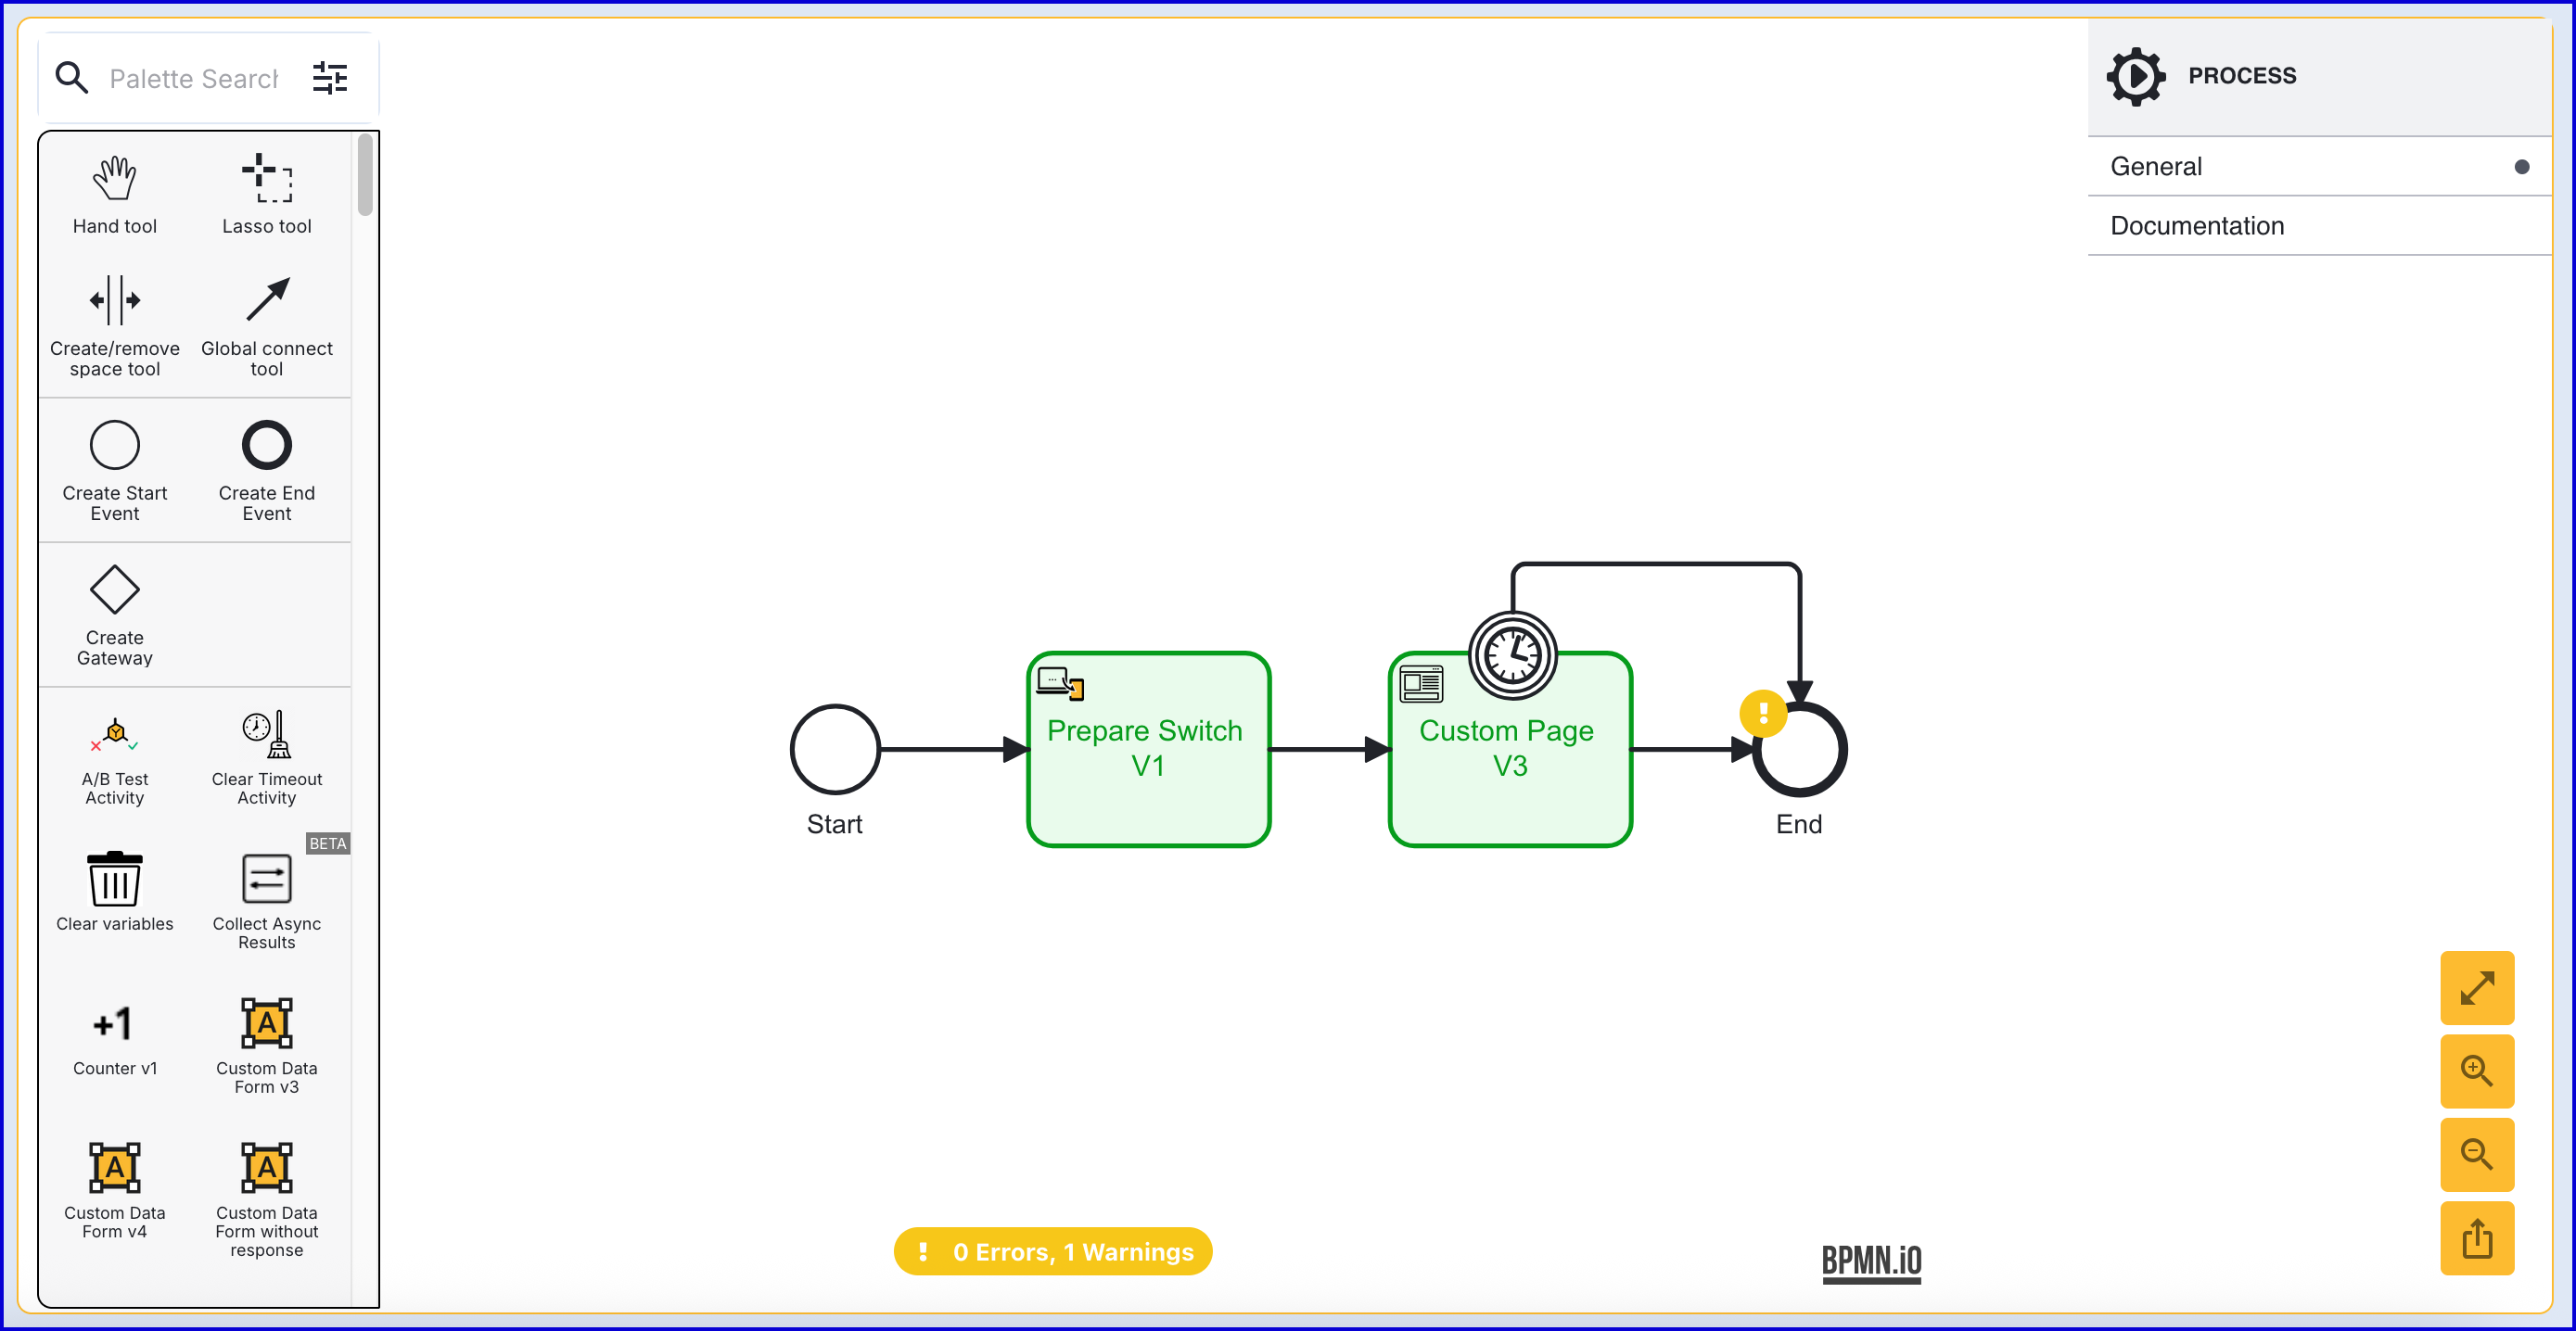Select Create Gateway diamond icon
This screenshot has width=2576, height=1331.
114,591
